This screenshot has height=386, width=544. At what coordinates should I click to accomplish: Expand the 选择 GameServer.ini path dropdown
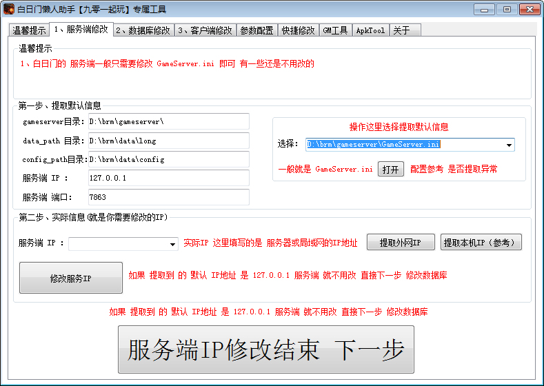pyautogui.click(x=509, y=145)
